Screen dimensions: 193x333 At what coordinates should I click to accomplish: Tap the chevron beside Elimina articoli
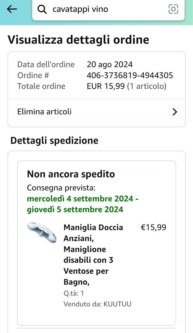[x=175, y=112]
